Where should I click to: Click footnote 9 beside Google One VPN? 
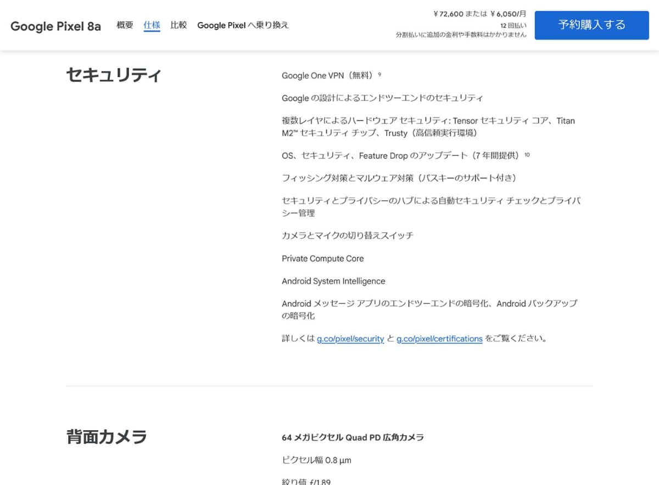click(x=379, y=74)
